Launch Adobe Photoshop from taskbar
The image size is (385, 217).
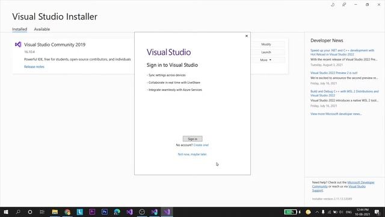(x=105, y=212)
